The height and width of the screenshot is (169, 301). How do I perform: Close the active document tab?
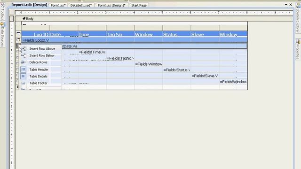(x=291, y=5)
